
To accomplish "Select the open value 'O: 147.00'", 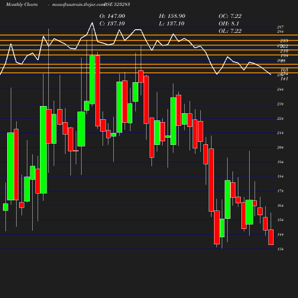I will (112, 16).
